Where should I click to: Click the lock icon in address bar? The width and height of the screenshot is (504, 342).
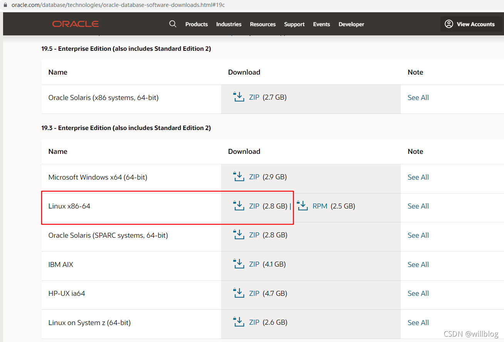5,5
